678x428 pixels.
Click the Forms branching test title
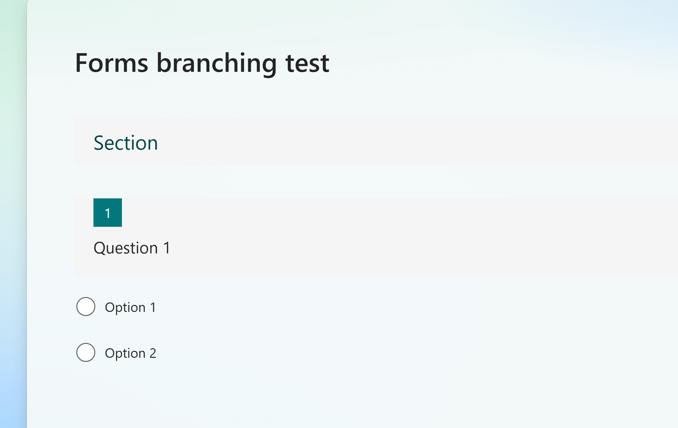coord(202,63)
